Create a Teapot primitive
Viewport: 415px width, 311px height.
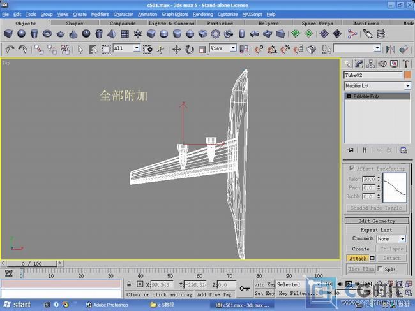point(61,34)
